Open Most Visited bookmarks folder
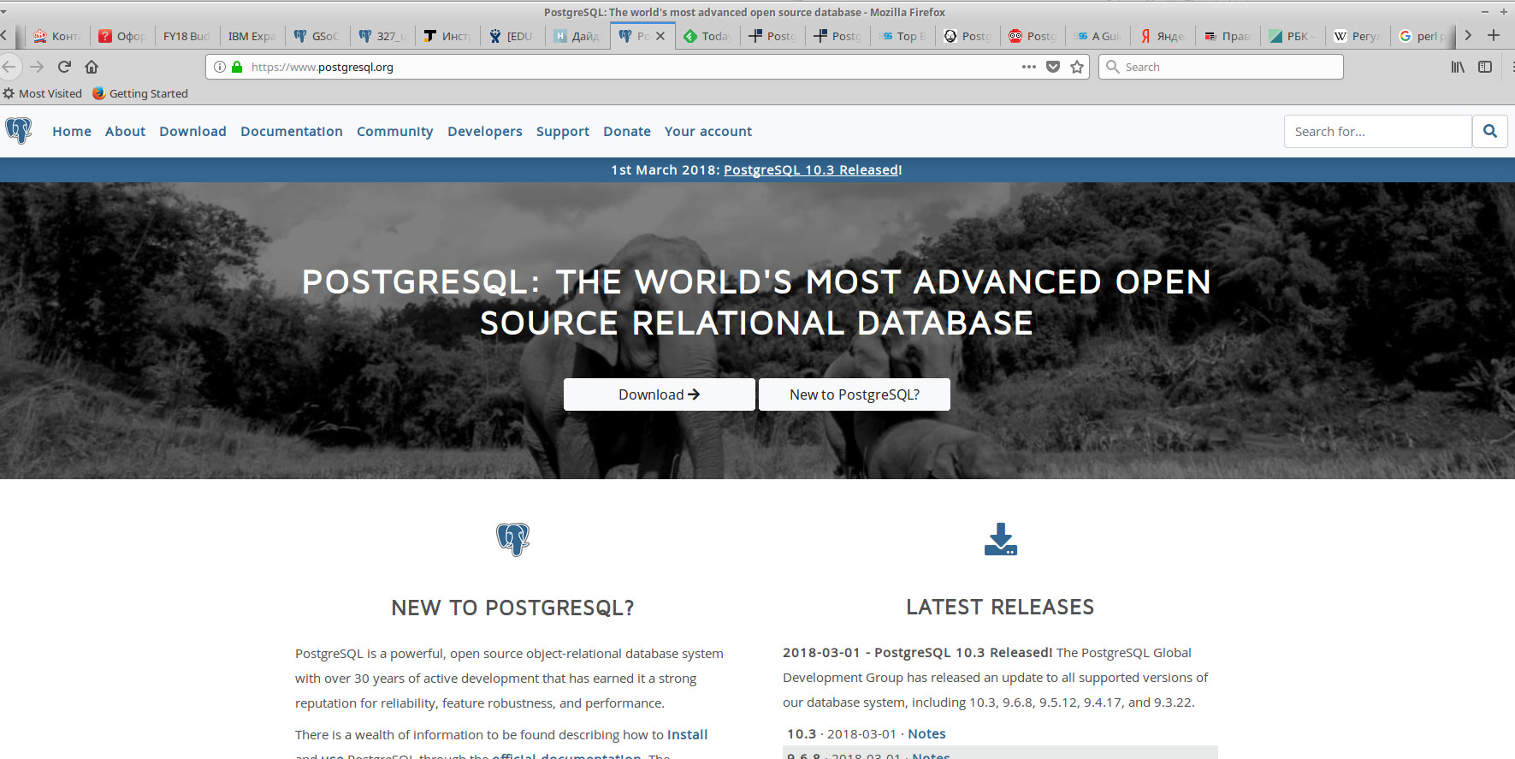This screenshot has height=759, width=1515. pos(43,93)
